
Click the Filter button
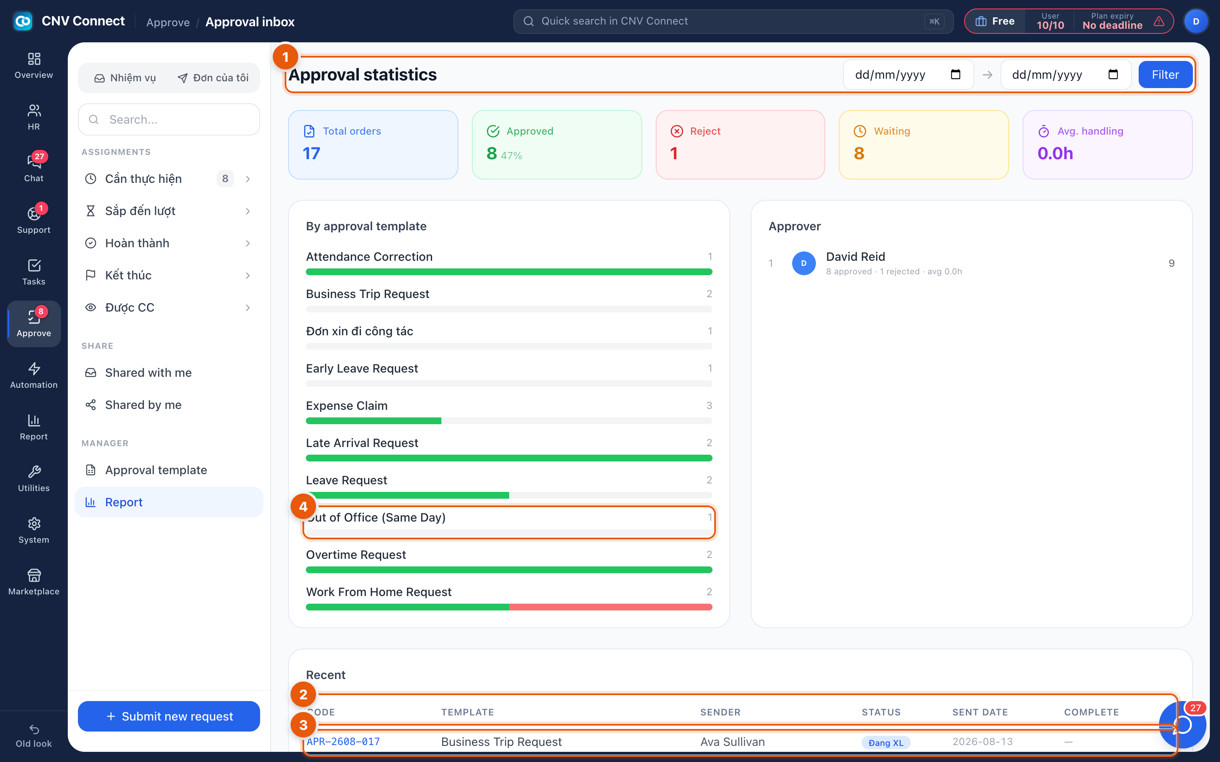[x=1165, y=75]
